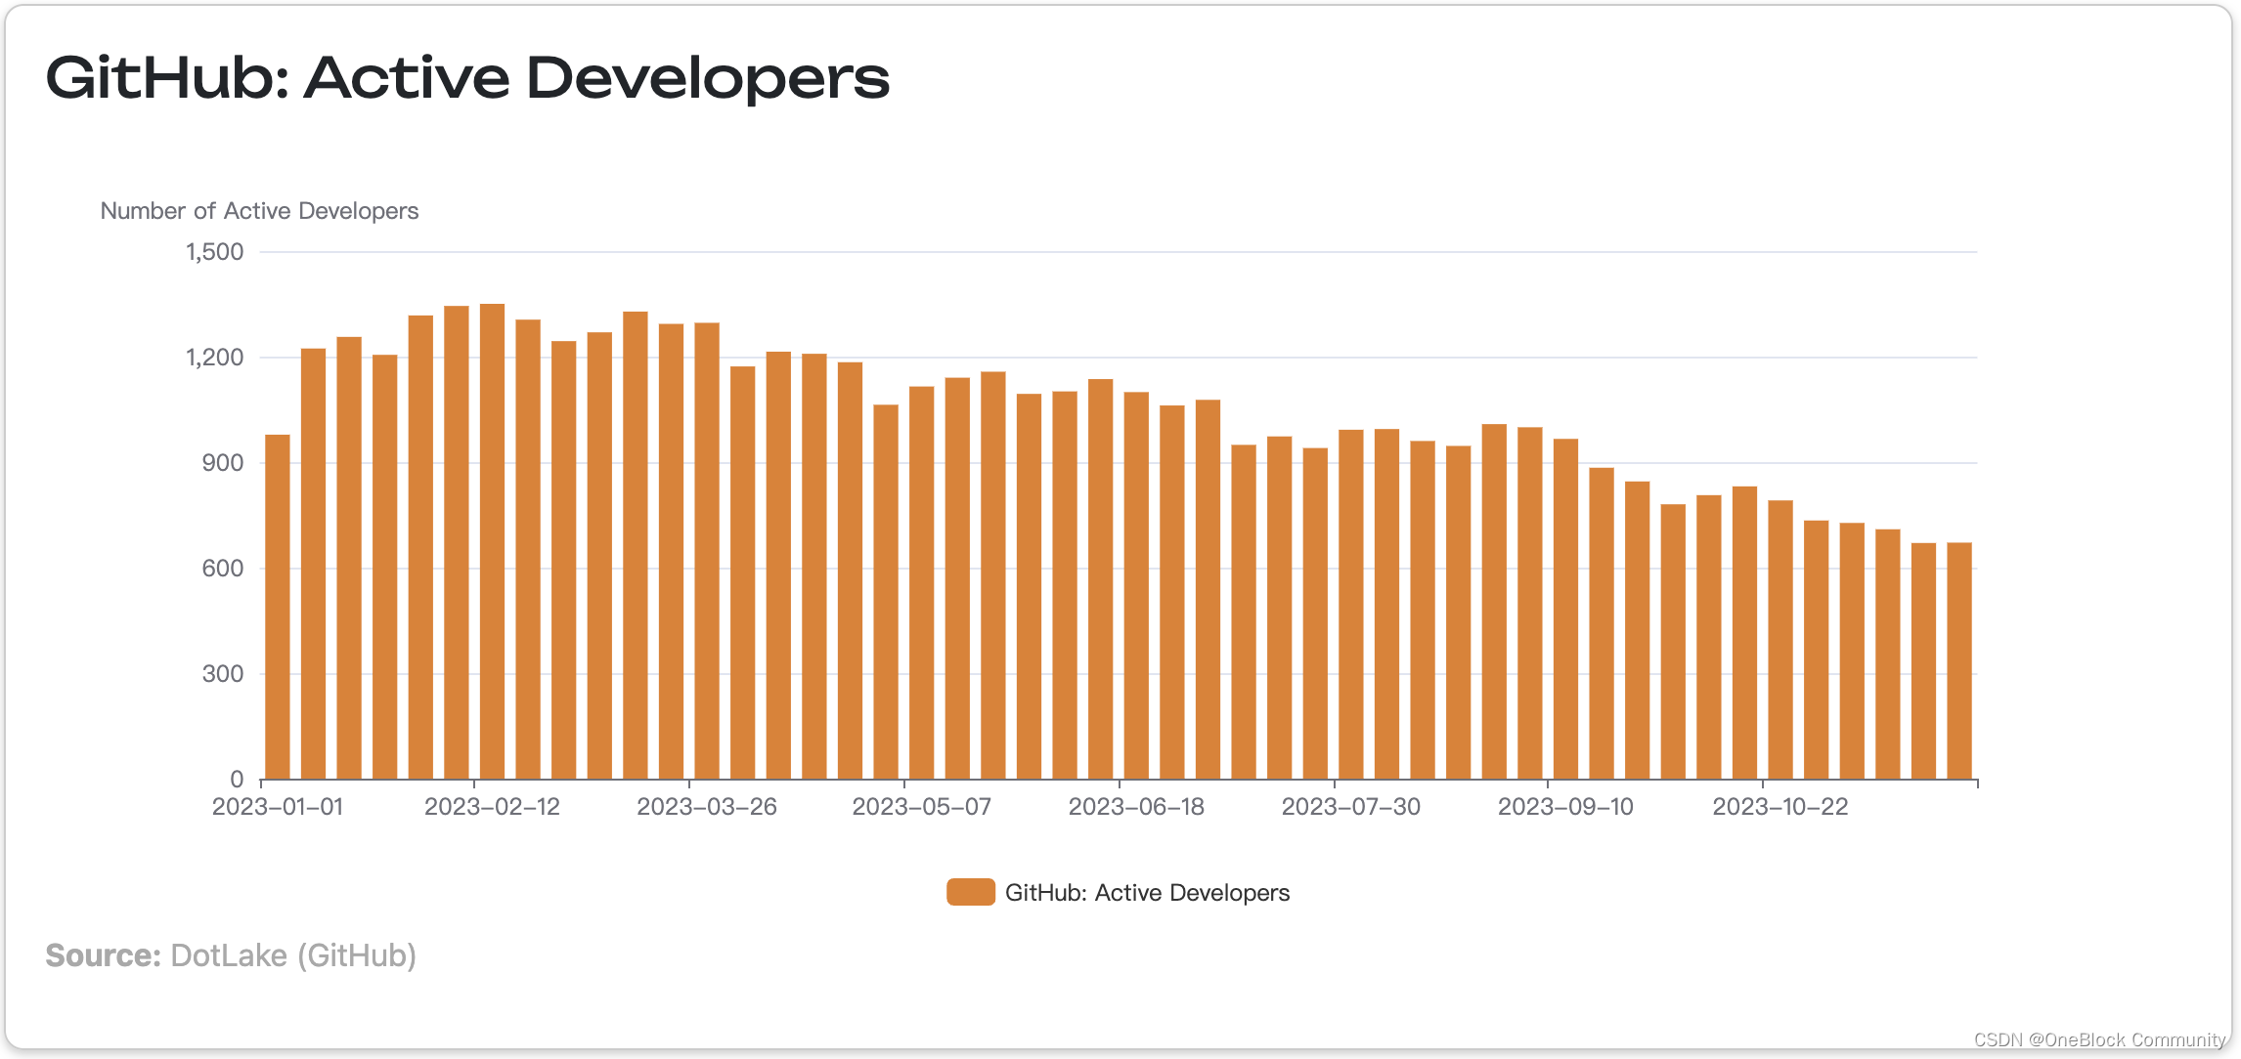Click the GitHub: Active Developers chart title
This screenshot has height=1059, width=2241.
point(467,77)
